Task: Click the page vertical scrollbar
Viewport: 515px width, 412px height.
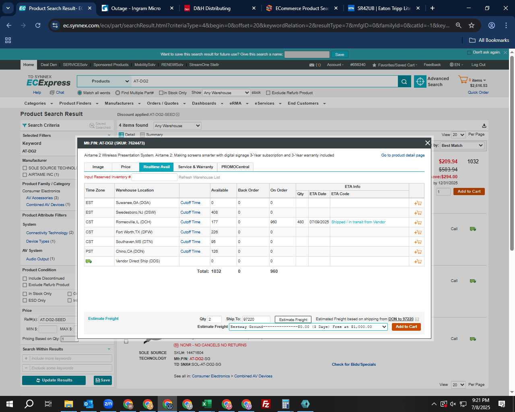Action: [x=512, y=153]
